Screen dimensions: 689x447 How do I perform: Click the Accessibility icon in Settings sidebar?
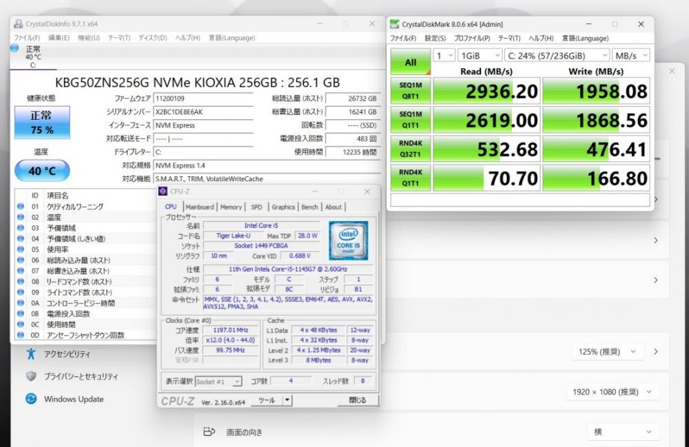click(31, 354)
